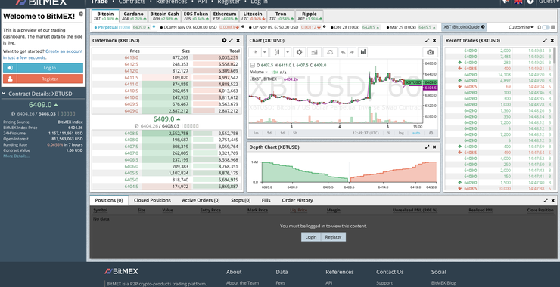
Task: Toggle log scale on chart
Action: pyautogui.click(x=401, y=133)
